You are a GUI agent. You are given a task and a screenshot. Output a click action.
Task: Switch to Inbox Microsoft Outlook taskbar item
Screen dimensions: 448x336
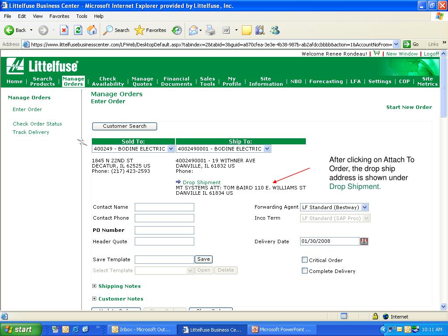(141, 329)
